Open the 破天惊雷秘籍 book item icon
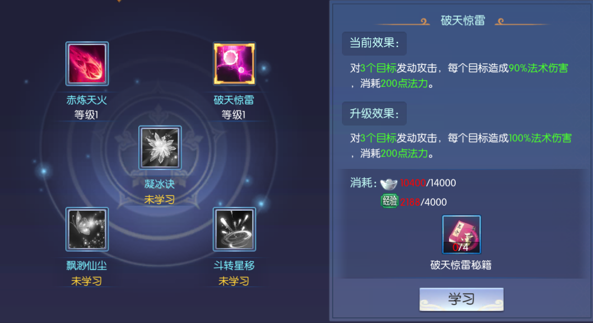 pyautogui.click(x=461, y=235)
